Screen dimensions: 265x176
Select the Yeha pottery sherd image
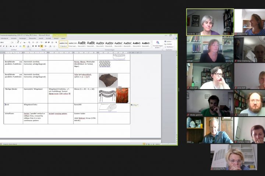(x=108, y=80)
